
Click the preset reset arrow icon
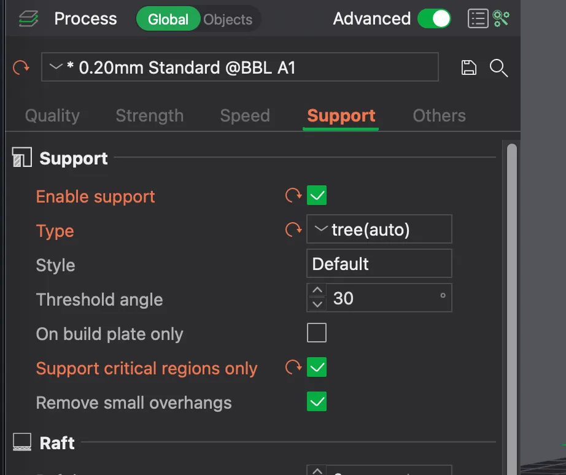[x=21, y=68]
